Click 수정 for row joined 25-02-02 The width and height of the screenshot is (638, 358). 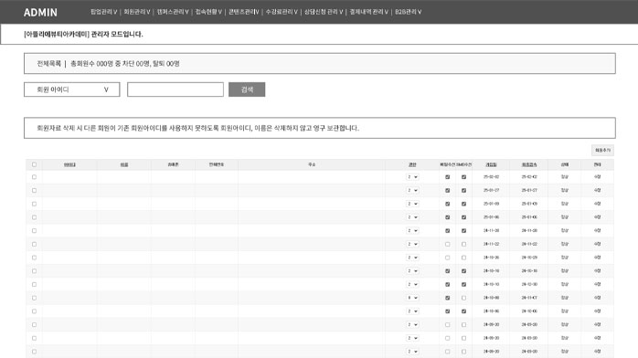tap(597, 177)
